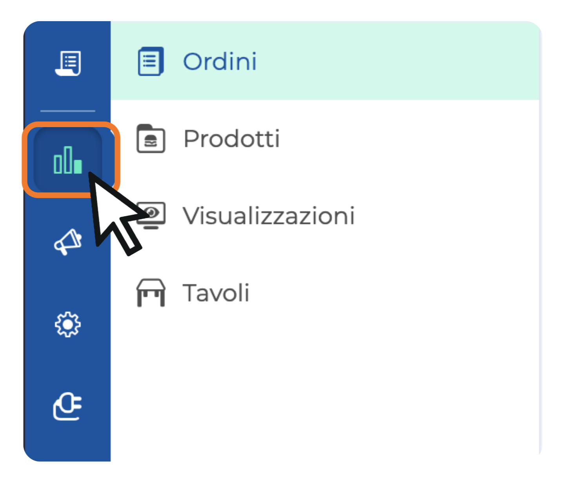This screenshot has height=481, width=564.
Task: Open the Prodotti menu entry text
Action: pos(231,139)
